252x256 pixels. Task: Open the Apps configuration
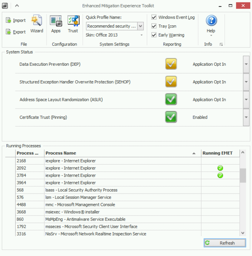56,24
